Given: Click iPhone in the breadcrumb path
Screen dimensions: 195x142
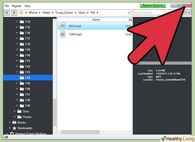Looking at the screenshot, I should [33, 13].
